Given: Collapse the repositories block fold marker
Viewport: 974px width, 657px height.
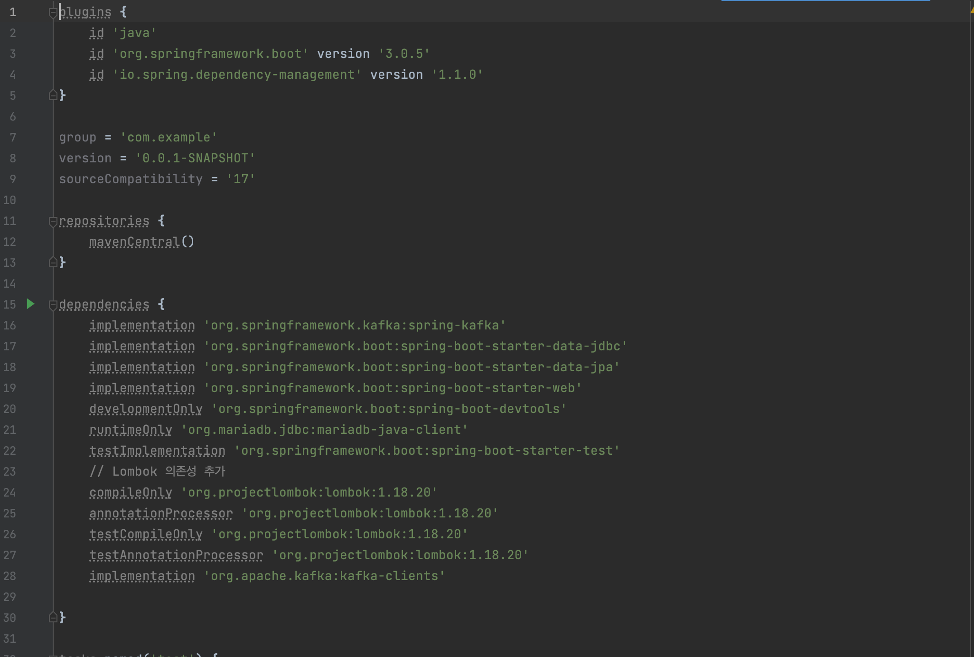Looking at the screenshot, I should 53,222.
